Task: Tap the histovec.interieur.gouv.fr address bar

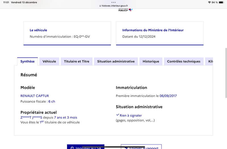Action: coord(113,6)
